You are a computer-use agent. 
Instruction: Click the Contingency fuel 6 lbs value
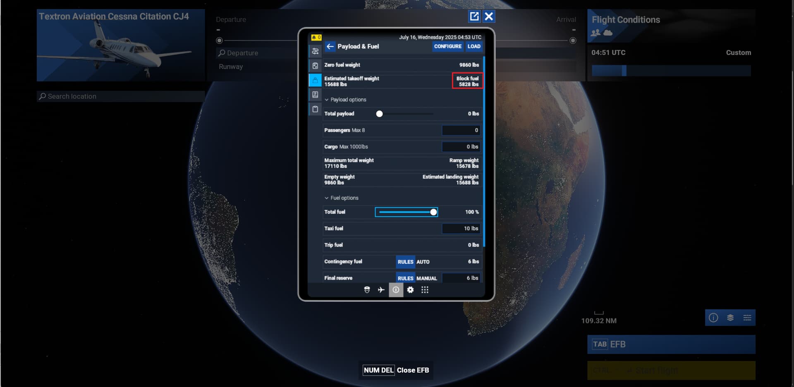(474, 262)
